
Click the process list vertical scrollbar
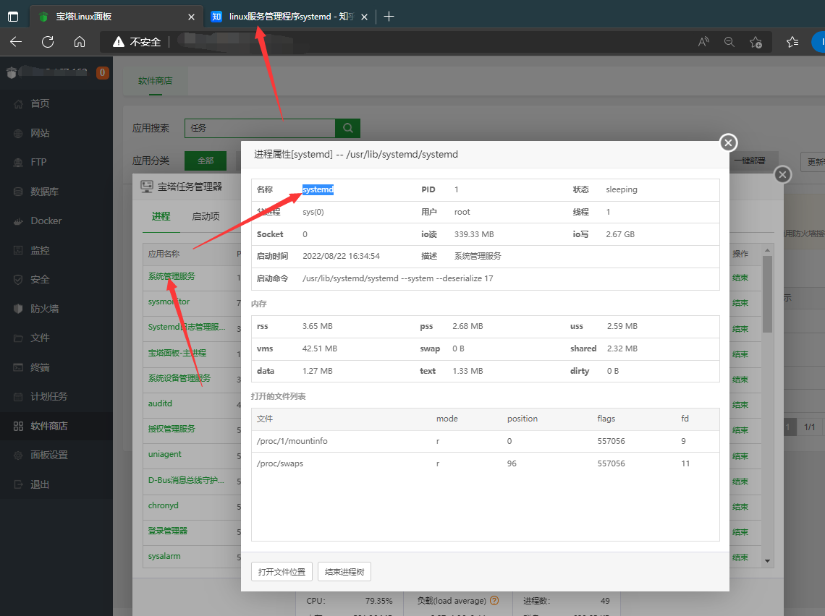click(767, 294)
